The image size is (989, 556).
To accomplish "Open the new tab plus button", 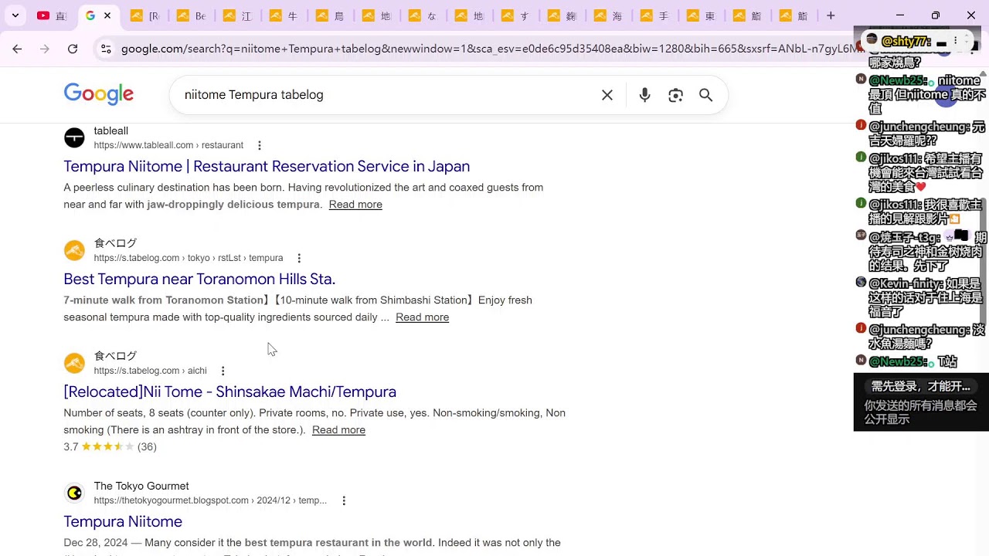I will coord(831,15).
